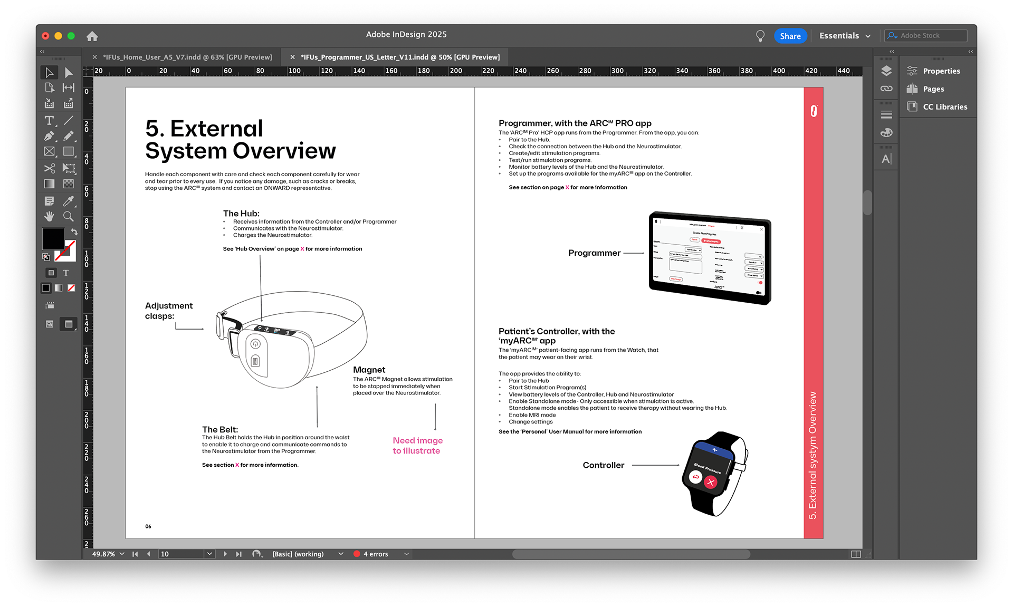
Task: Click the Share button
Action: 790,36
